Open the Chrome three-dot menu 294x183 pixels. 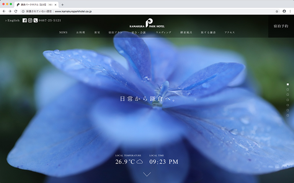point(291,11)
